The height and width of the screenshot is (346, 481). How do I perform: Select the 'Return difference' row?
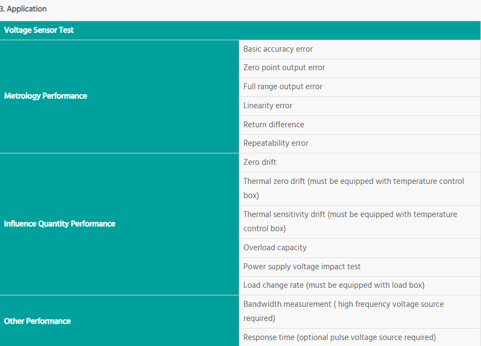click(274, 125)
